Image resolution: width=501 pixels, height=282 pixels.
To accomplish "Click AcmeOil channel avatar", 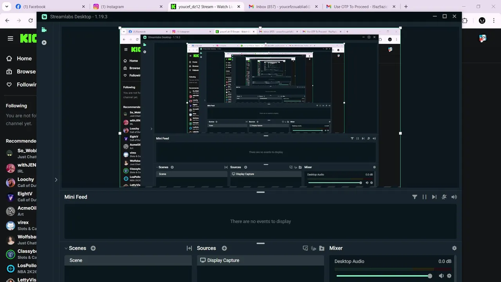I will [11, 211].
